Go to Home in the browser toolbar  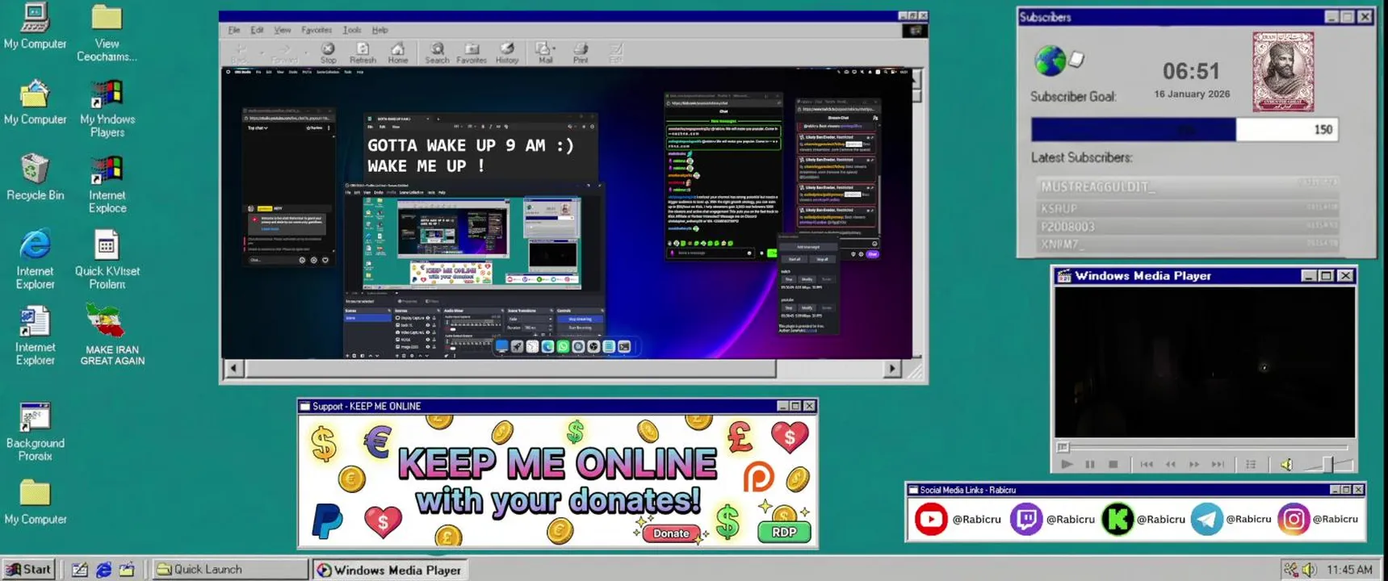[x=397, y=53]
